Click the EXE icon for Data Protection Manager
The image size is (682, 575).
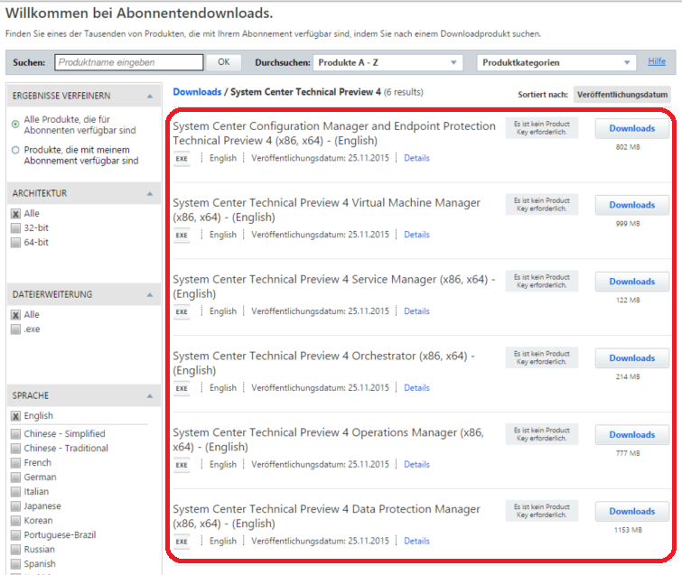coord(182,542)
